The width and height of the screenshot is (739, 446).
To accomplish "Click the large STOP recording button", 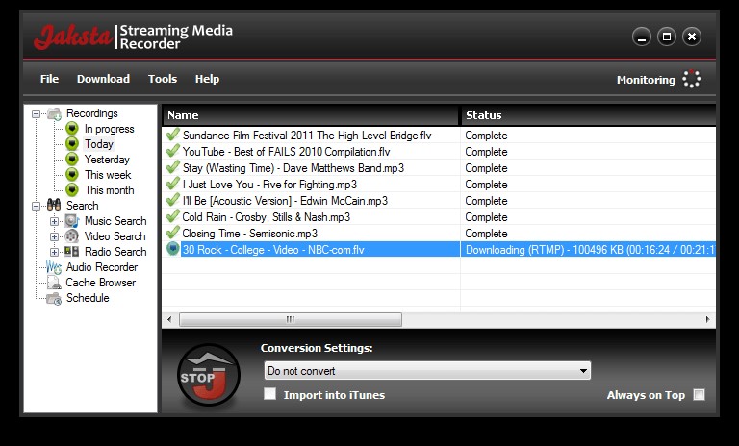I will coord(208,376).
